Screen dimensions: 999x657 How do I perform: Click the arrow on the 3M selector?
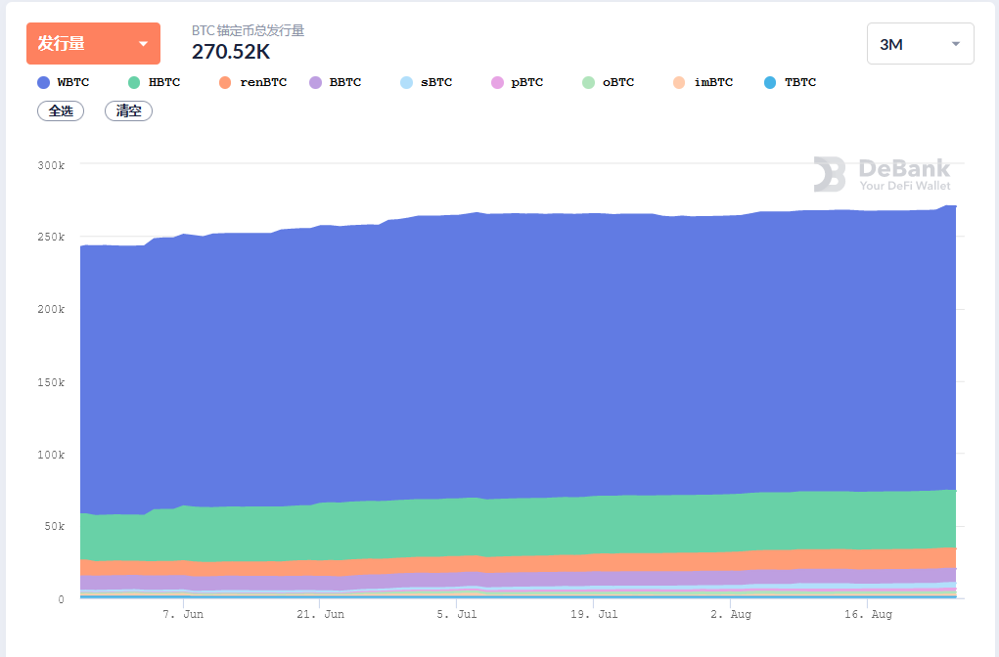pos(956,44)
